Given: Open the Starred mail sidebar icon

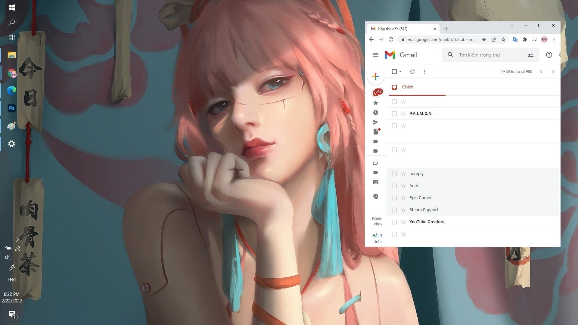Looking at the screenshot, I should [375, 103].
